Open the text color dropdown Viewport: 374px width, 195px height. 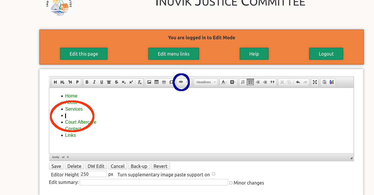click(224, 82)
